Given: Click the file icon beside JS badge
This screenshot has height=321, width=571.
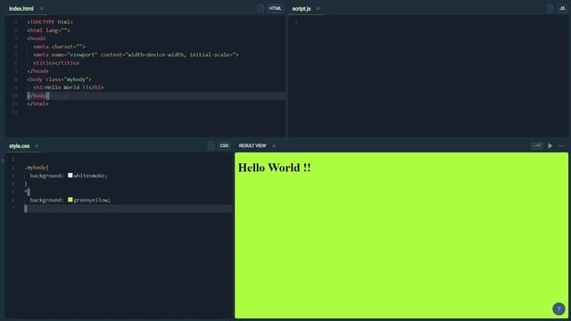Looking at the screenshot, I should point(550,8).
